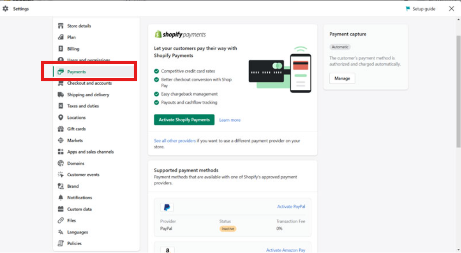Viewport: 461px width, 253px height.
Task: Click the Setup guide flag icon
Action: [408, 9]
